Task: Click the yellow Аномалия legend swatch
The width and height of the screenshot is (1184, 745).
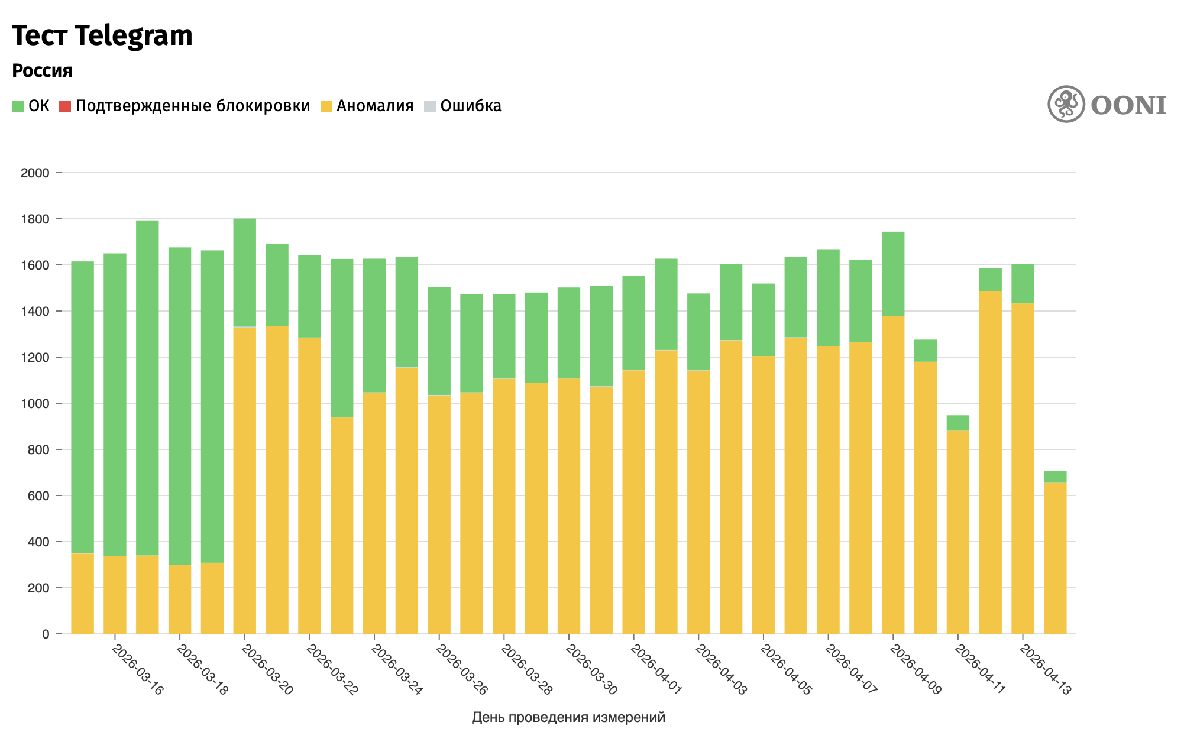Action: [326, 106]
